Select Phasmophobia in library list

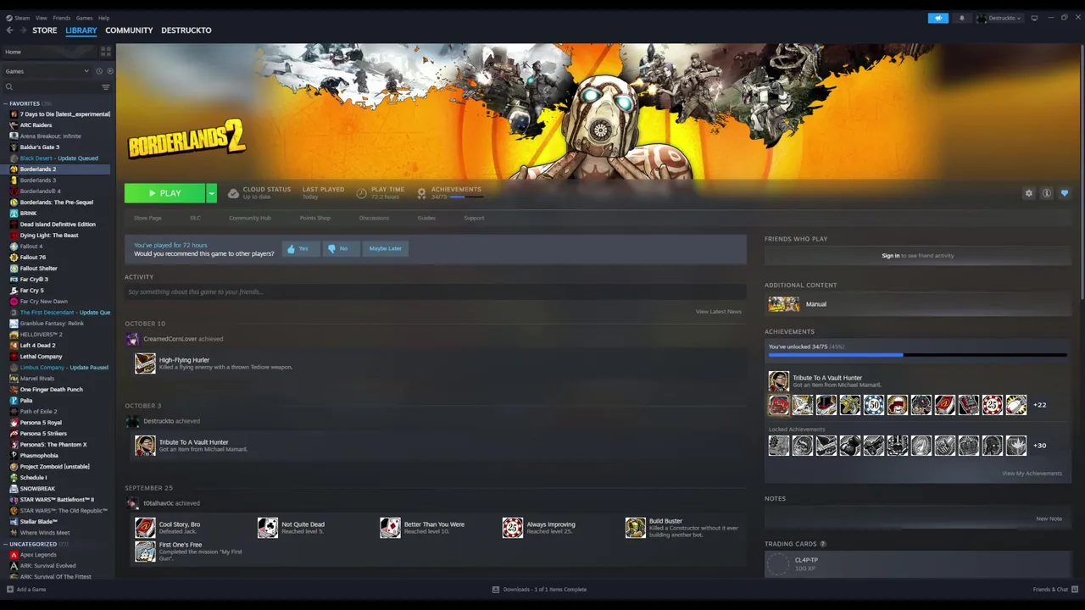point(39,456)
